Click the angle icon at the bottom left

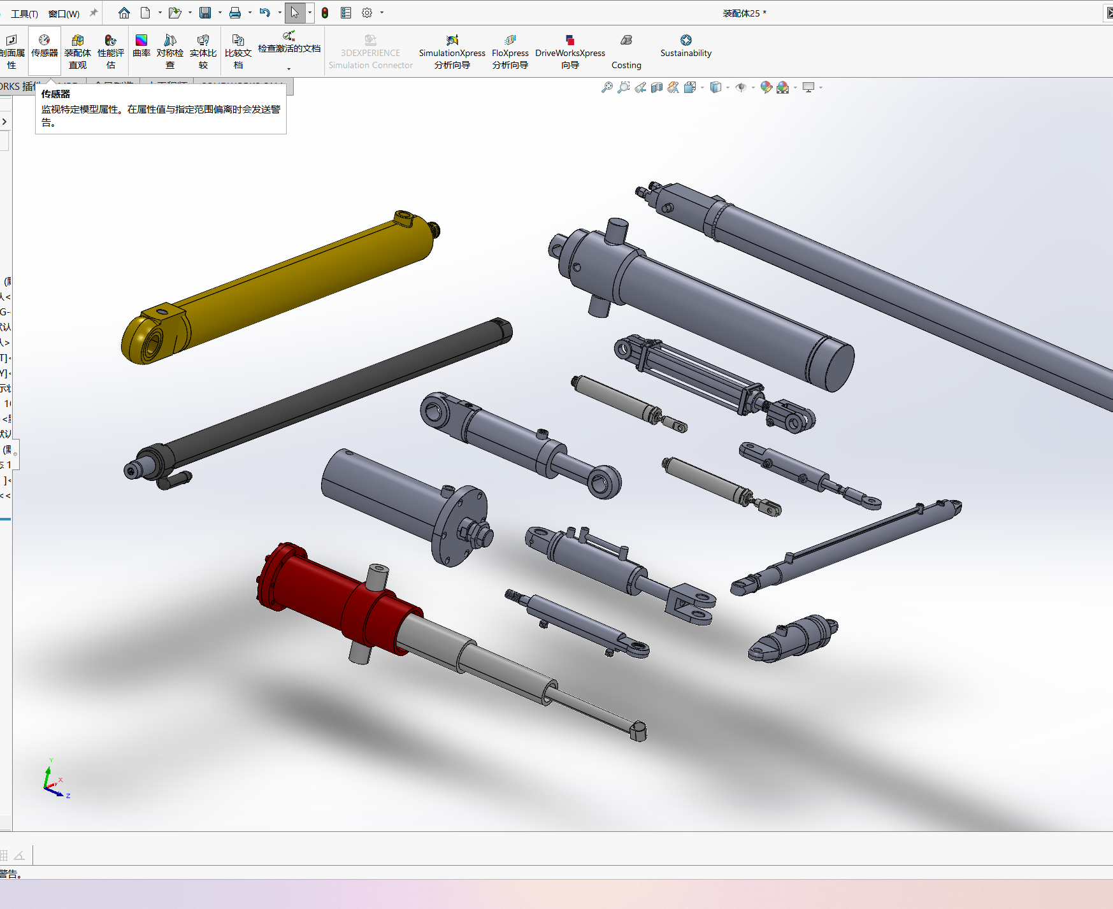coord(20,855)
